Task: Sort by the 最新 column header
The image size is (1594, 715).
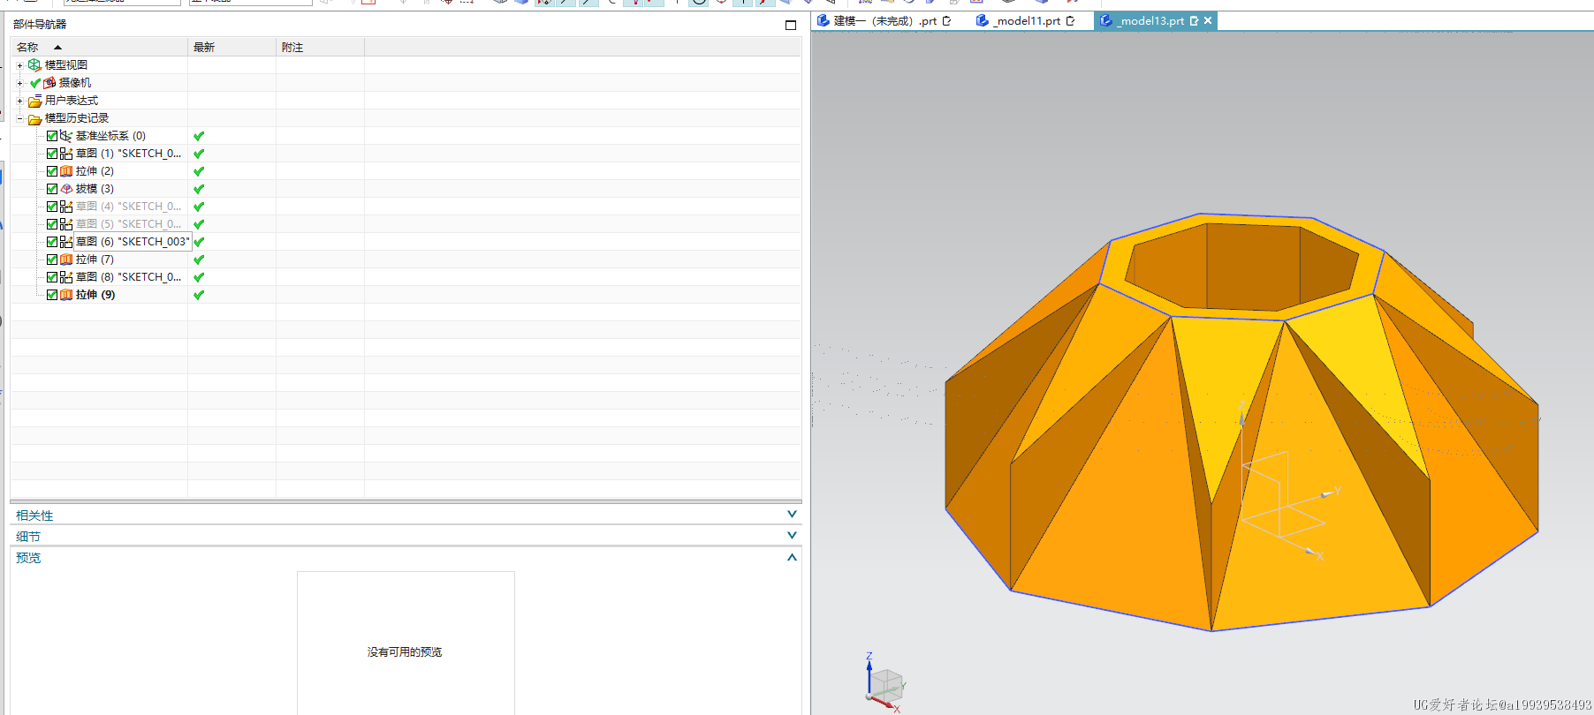Action: (232, 48)
